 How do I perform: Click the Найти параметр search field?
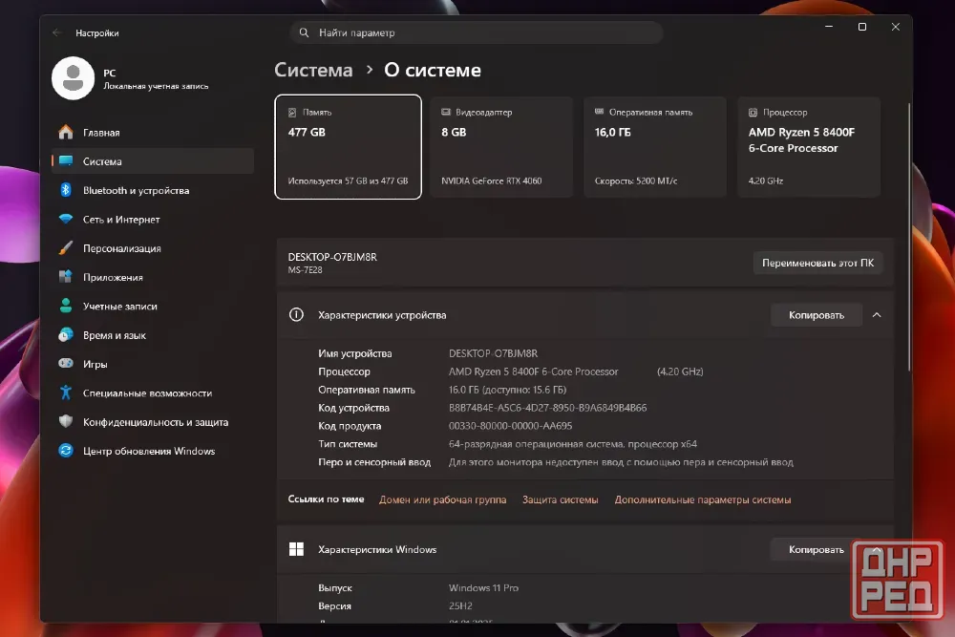tap(477, 32)
